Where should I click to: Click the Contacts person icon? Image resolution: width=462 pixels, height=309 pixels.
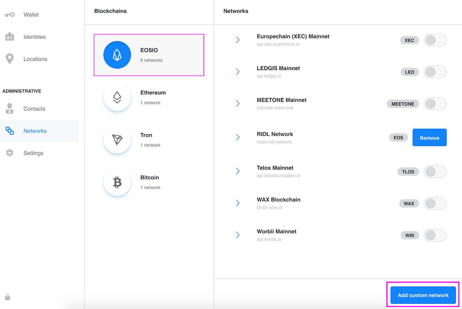[10, 108]
